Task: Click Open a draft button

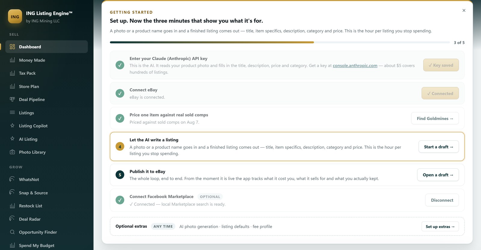Action: tap(438, 175)
